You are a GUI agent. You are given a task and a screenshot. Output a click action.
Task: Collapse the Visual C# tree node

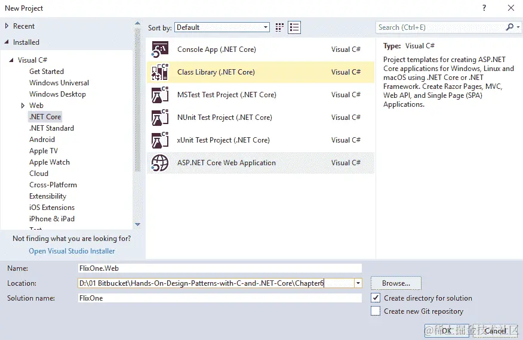[11, 60]
